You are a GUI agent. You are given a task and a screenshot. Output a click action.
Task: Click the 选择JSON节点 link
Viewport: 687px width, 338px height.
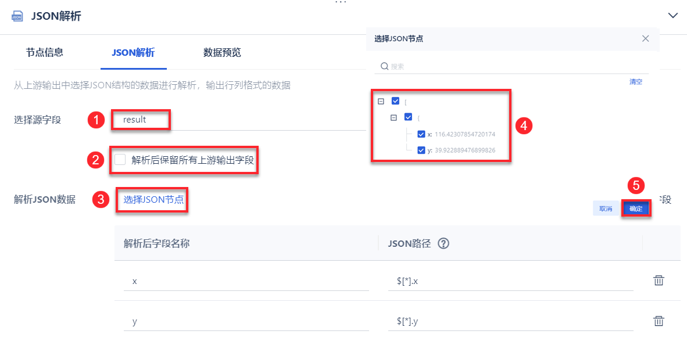click(153, 200)
